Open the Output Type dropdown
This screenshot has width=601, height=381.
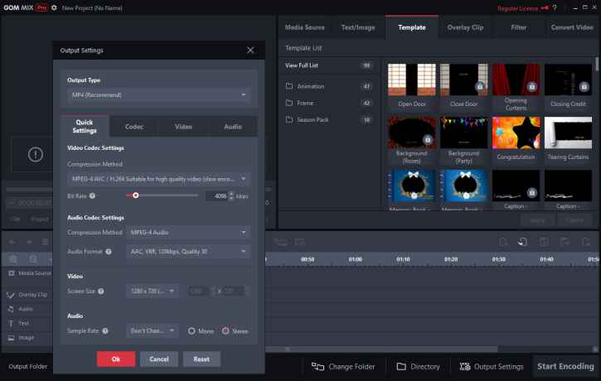(158, 95)
